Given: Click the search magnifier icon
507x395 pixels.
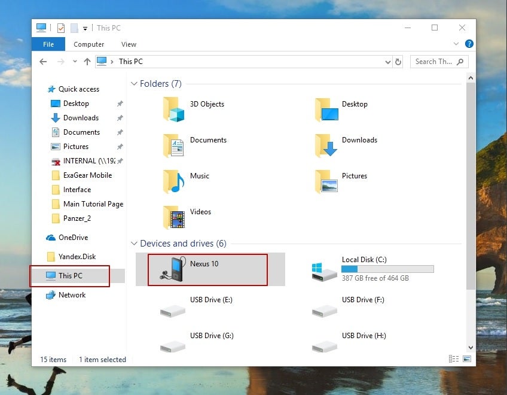Looking at the screenshot, I should click(460, 62).
